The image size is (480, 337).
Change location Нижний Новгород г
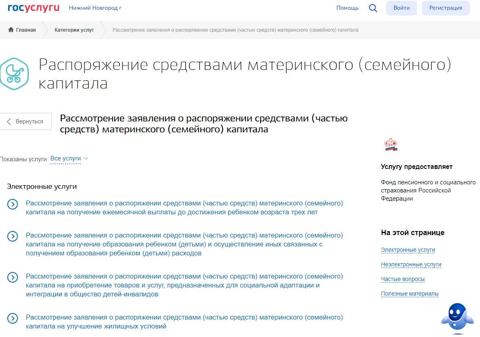[95, 8]
